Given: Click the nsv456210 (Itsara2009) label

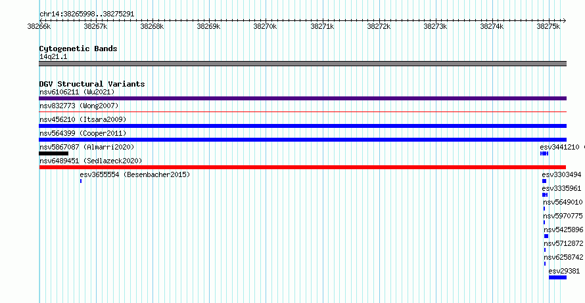Looking at the screenshot, I should (83, 119).
